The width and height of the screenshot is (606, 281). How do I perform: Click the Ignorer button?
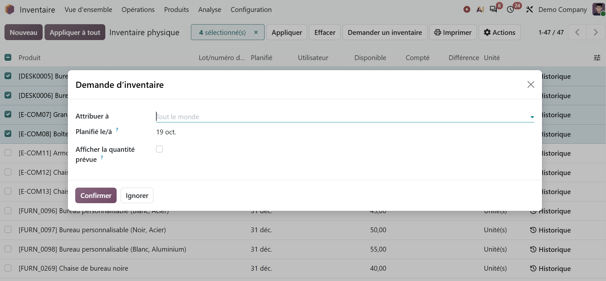click(137, 195)
